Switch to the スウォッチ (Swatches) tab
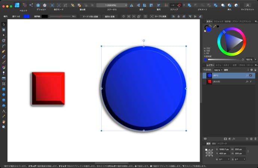 [219, 22]
